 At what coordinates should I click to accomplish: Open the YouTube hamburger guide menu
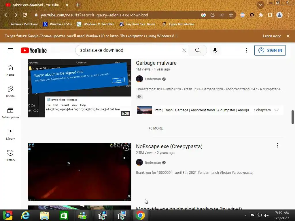(10, 50)
